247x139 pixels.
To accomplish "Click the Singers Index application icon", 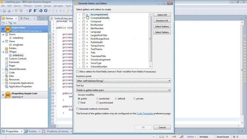I will [x=8, y=29].
